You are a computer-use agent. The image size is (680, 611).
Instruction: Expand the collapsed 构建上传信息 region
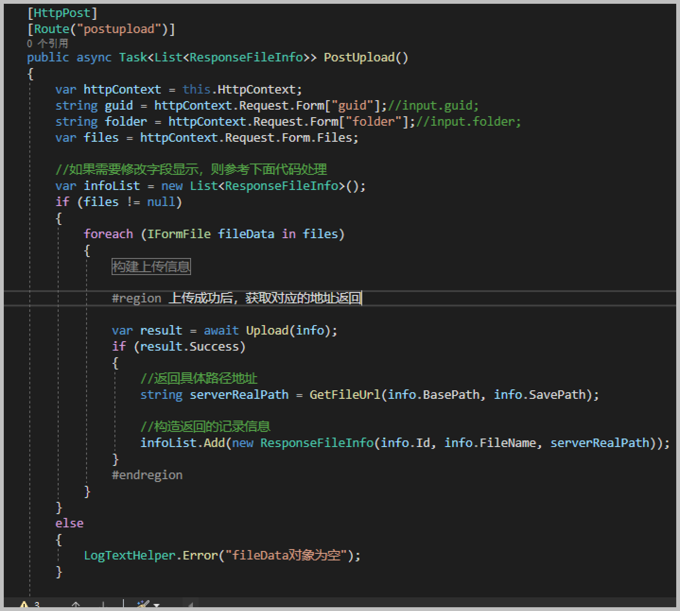tap(151, 267)
